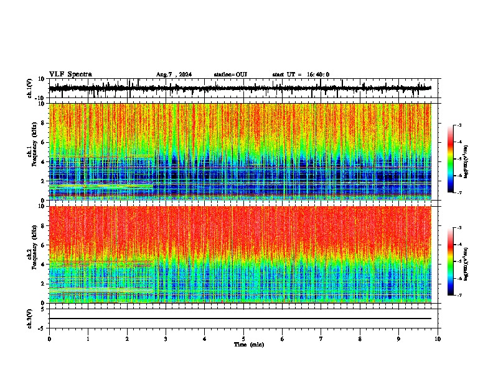Click the "10" tick on the Time axis
Screen dimensions: 493x380
pos(438,339)
